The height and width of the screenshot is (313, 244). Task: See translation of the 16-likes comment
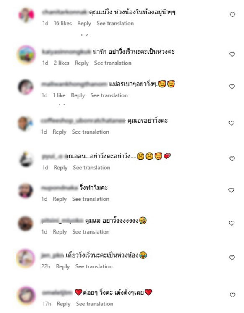pyautogui.click(x=115, y=24)
